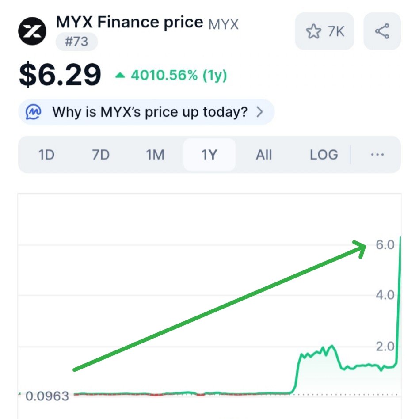Screen dimensions: 419x419
Task: Click the AI chat bubble icon
Action: [x=34, y=112]
